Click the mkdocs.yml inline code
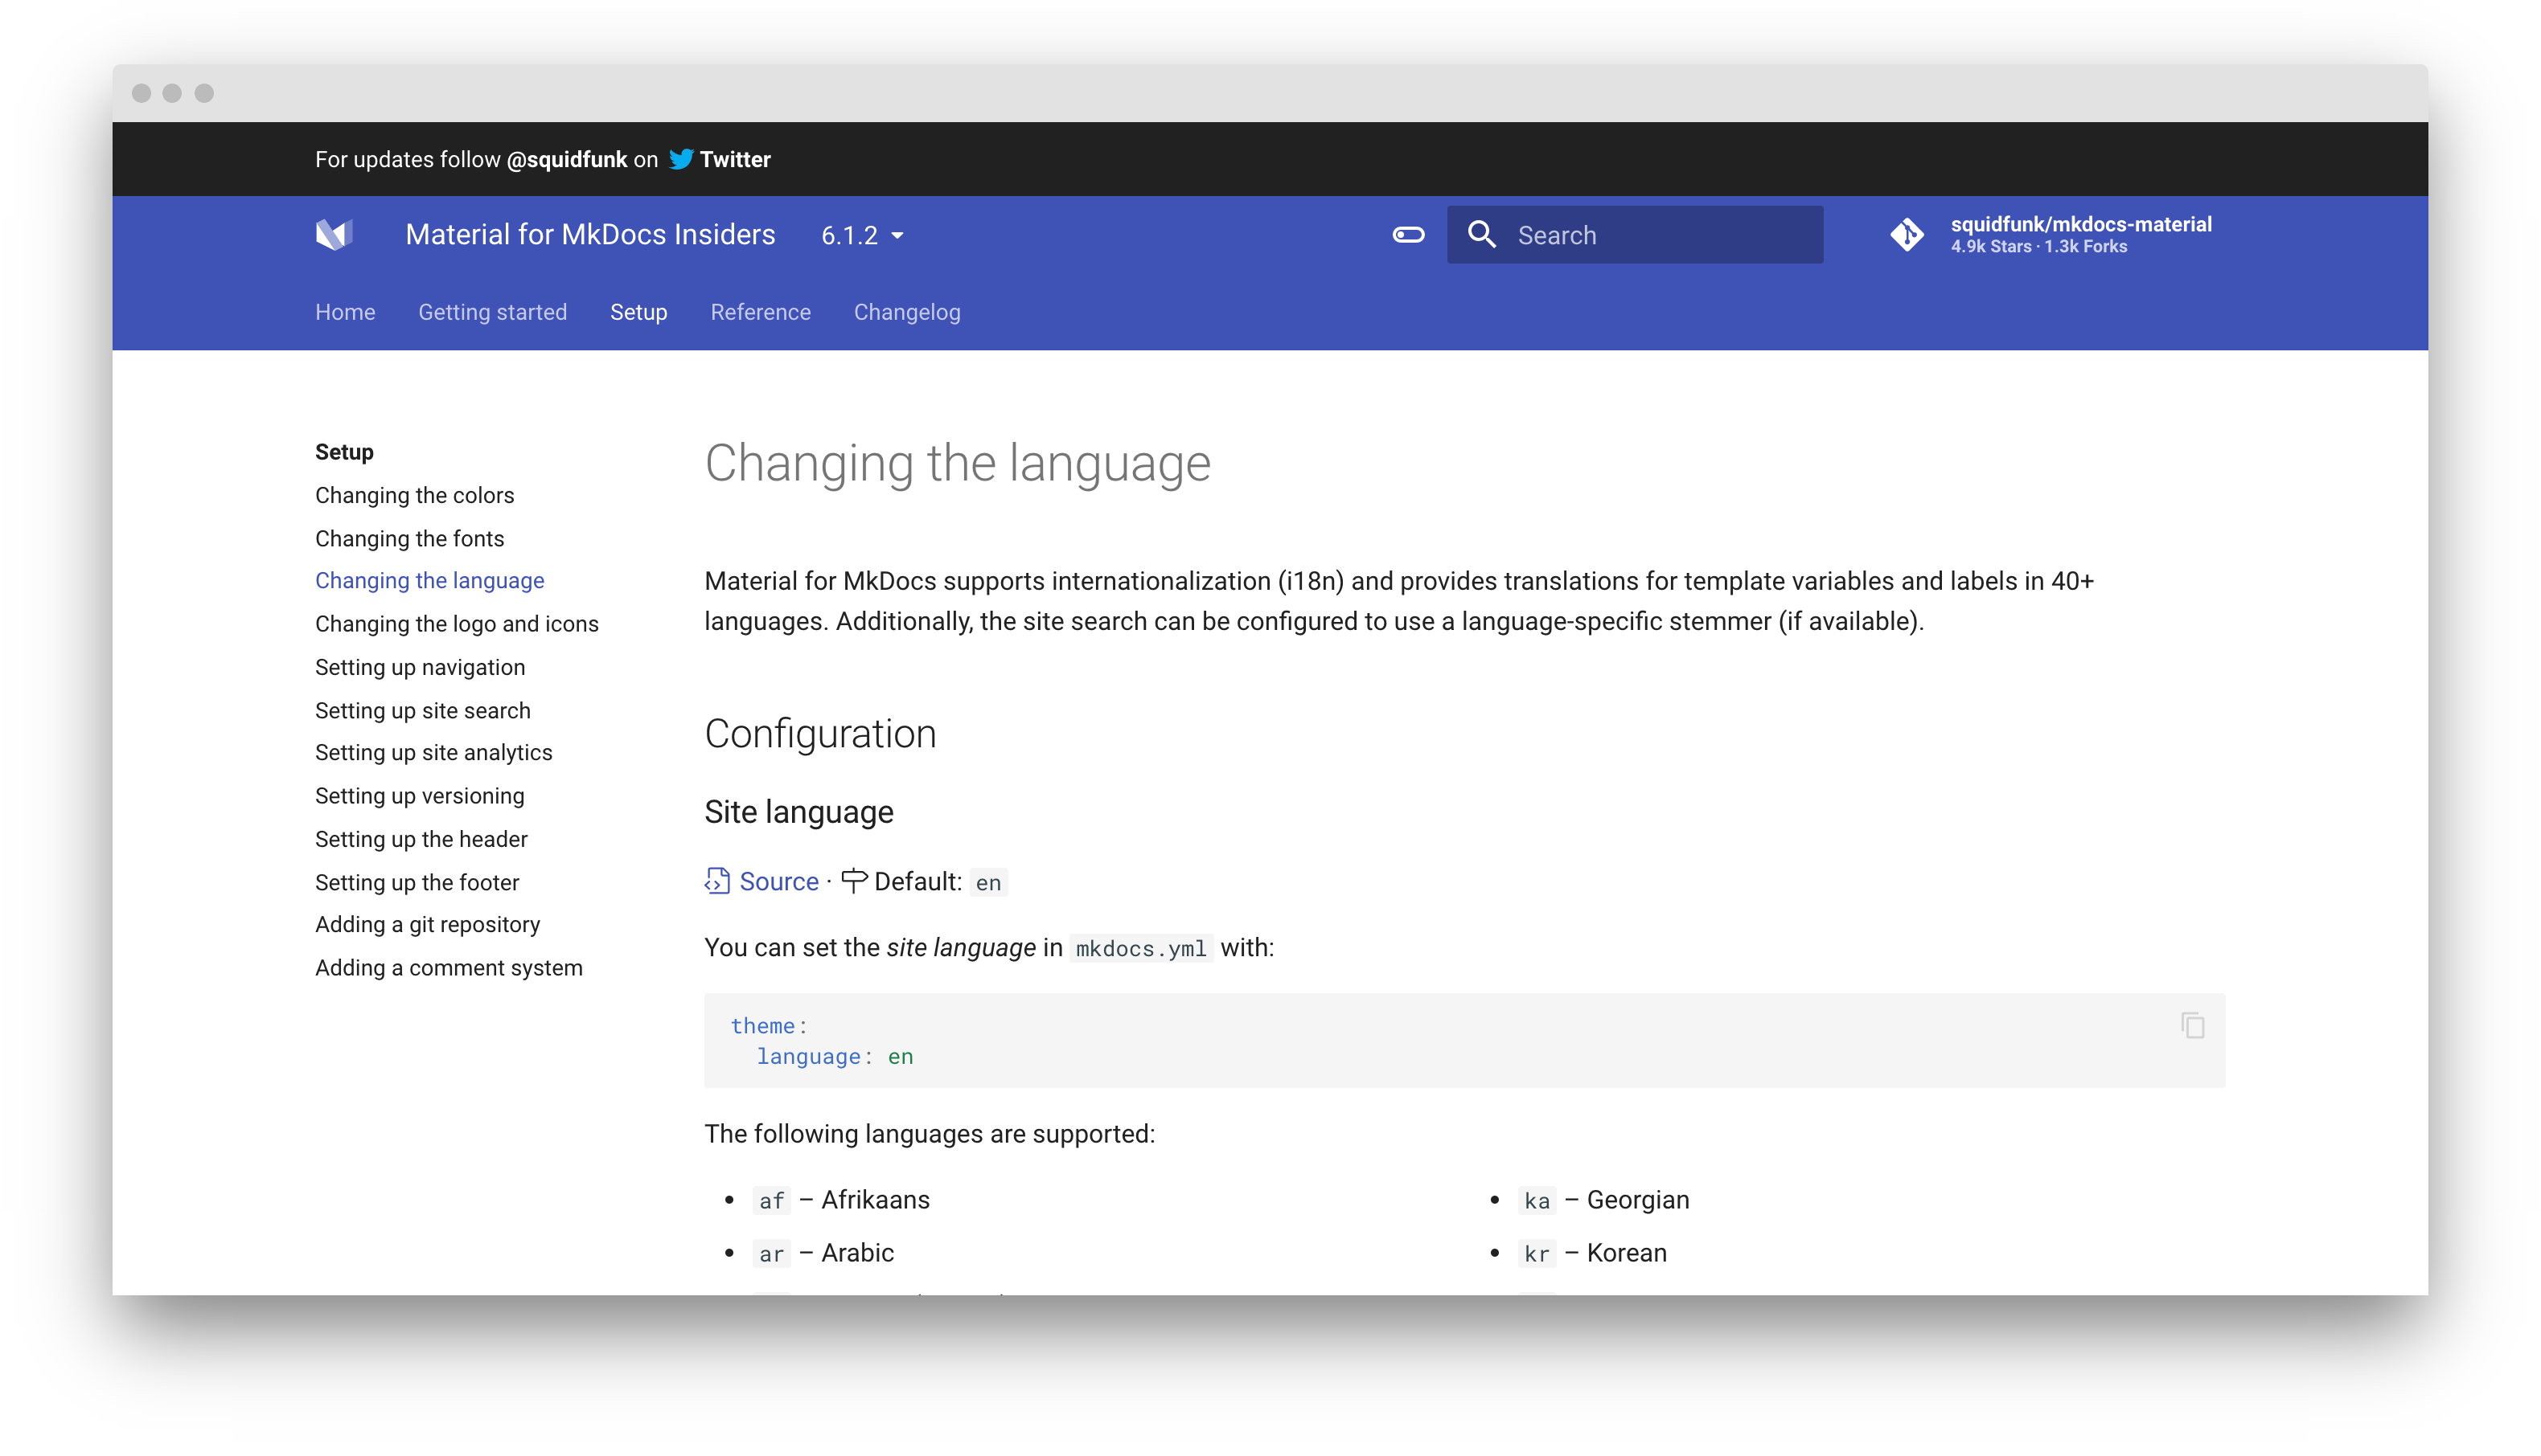Viewport: 2541px width, 1456px height. tap(1140, 948)
